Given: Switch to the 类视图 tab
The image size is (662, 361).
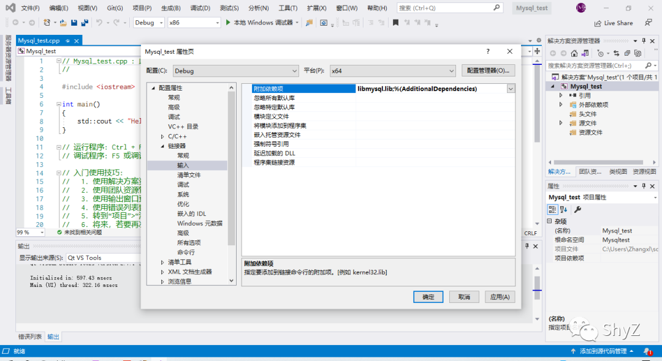Looking at the screenshot, I should coord(618,171).
